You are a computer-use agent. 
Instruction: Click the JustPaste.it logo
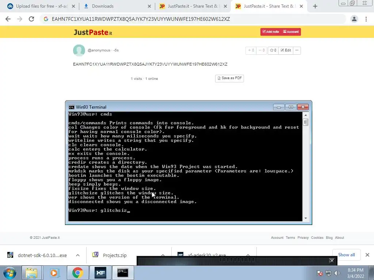click(93, 32)
